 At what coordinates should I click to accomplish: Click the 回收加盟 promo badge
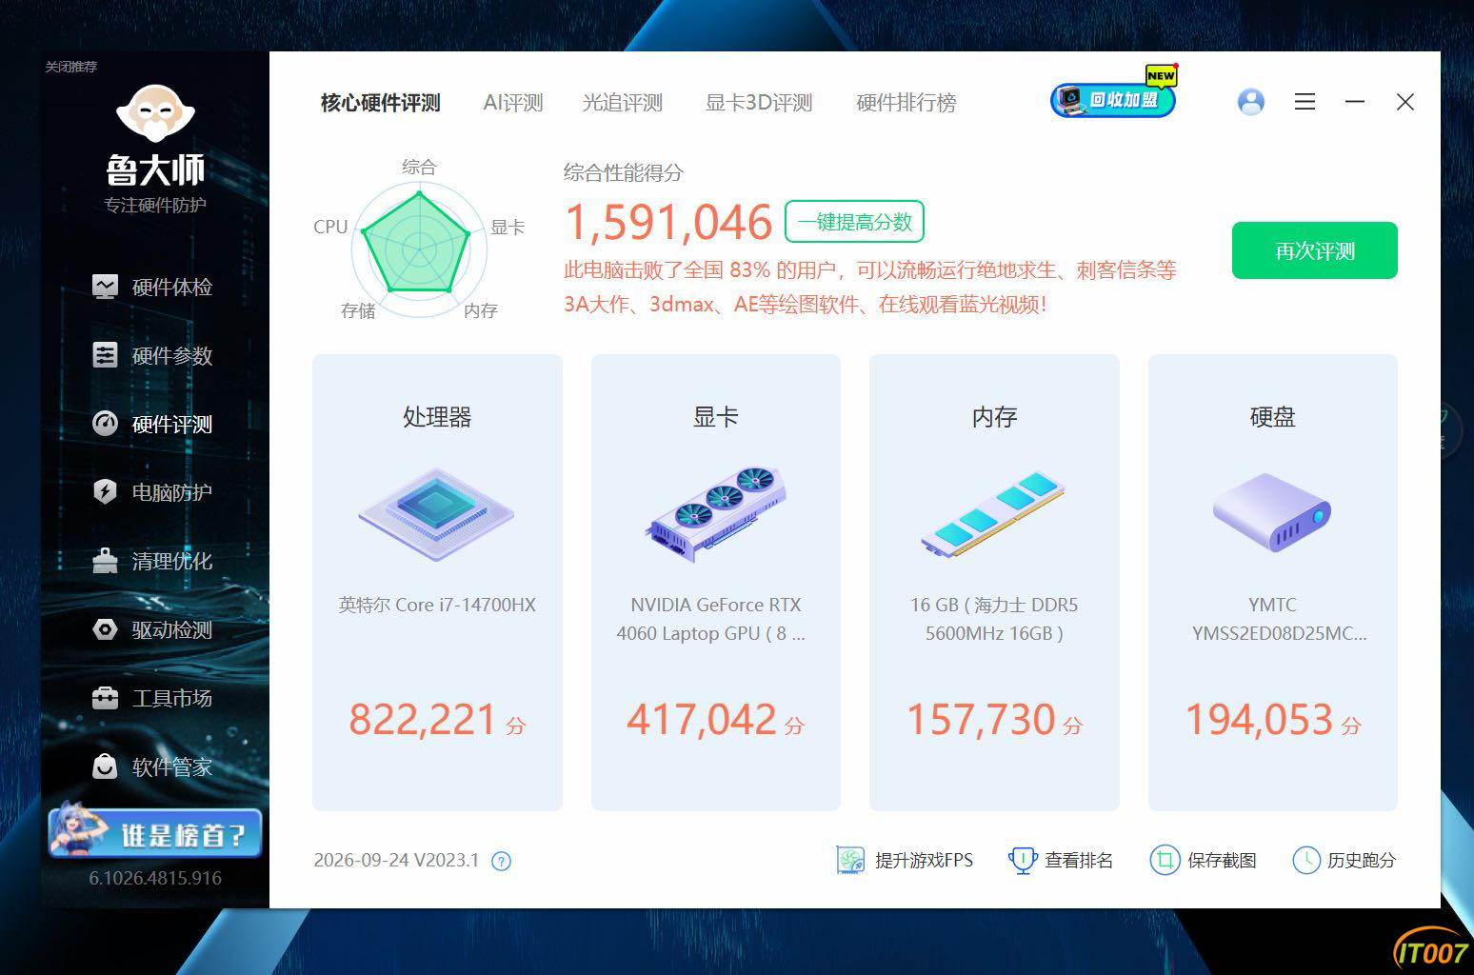coord(1113,99)
